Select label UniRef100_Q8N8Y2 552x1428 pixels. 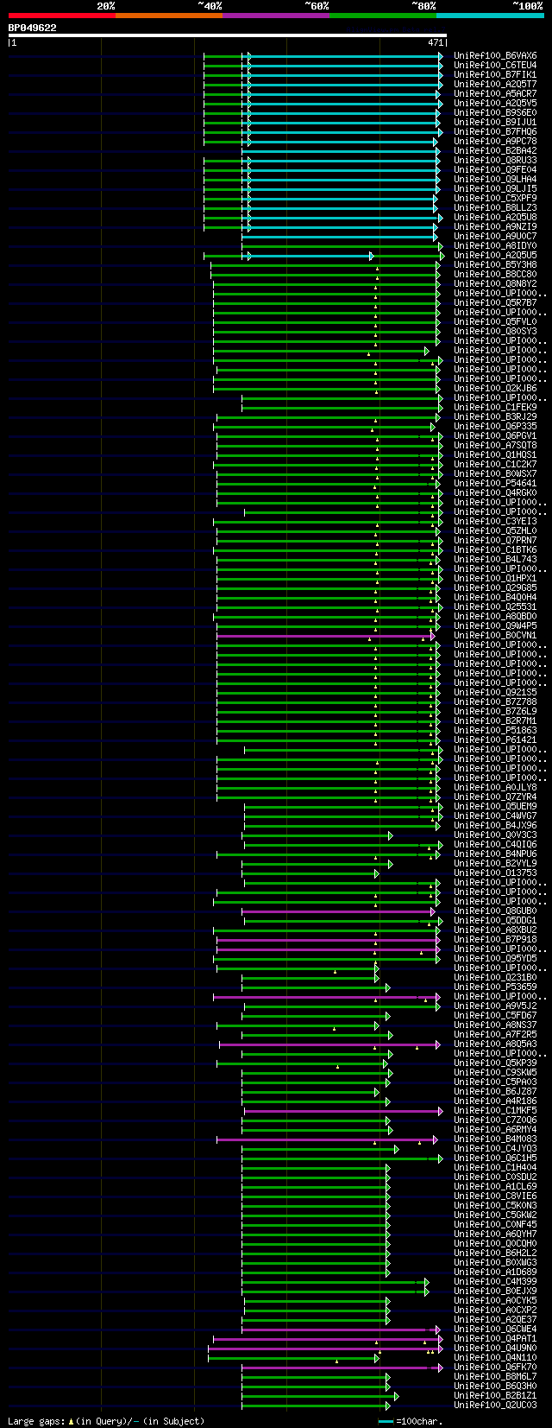495,283
